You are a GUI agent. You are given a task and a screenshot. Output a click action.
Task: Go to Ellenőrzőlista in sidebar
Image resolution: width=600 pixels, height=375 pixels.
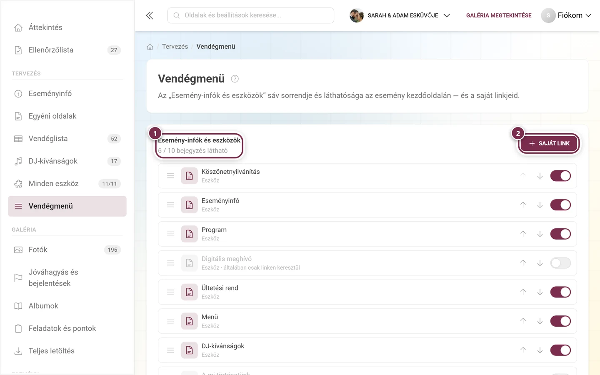point(67,50)
